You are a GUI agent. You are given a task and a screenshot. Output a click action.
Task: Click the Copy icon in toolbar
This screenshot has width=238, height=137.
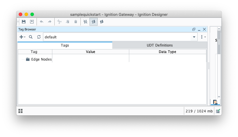pos(68,22)
